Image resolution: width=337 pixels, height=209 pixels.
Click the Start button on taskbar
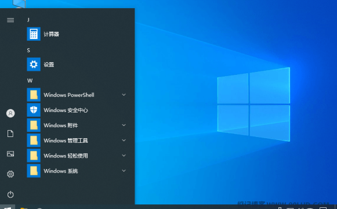(8, 207)
